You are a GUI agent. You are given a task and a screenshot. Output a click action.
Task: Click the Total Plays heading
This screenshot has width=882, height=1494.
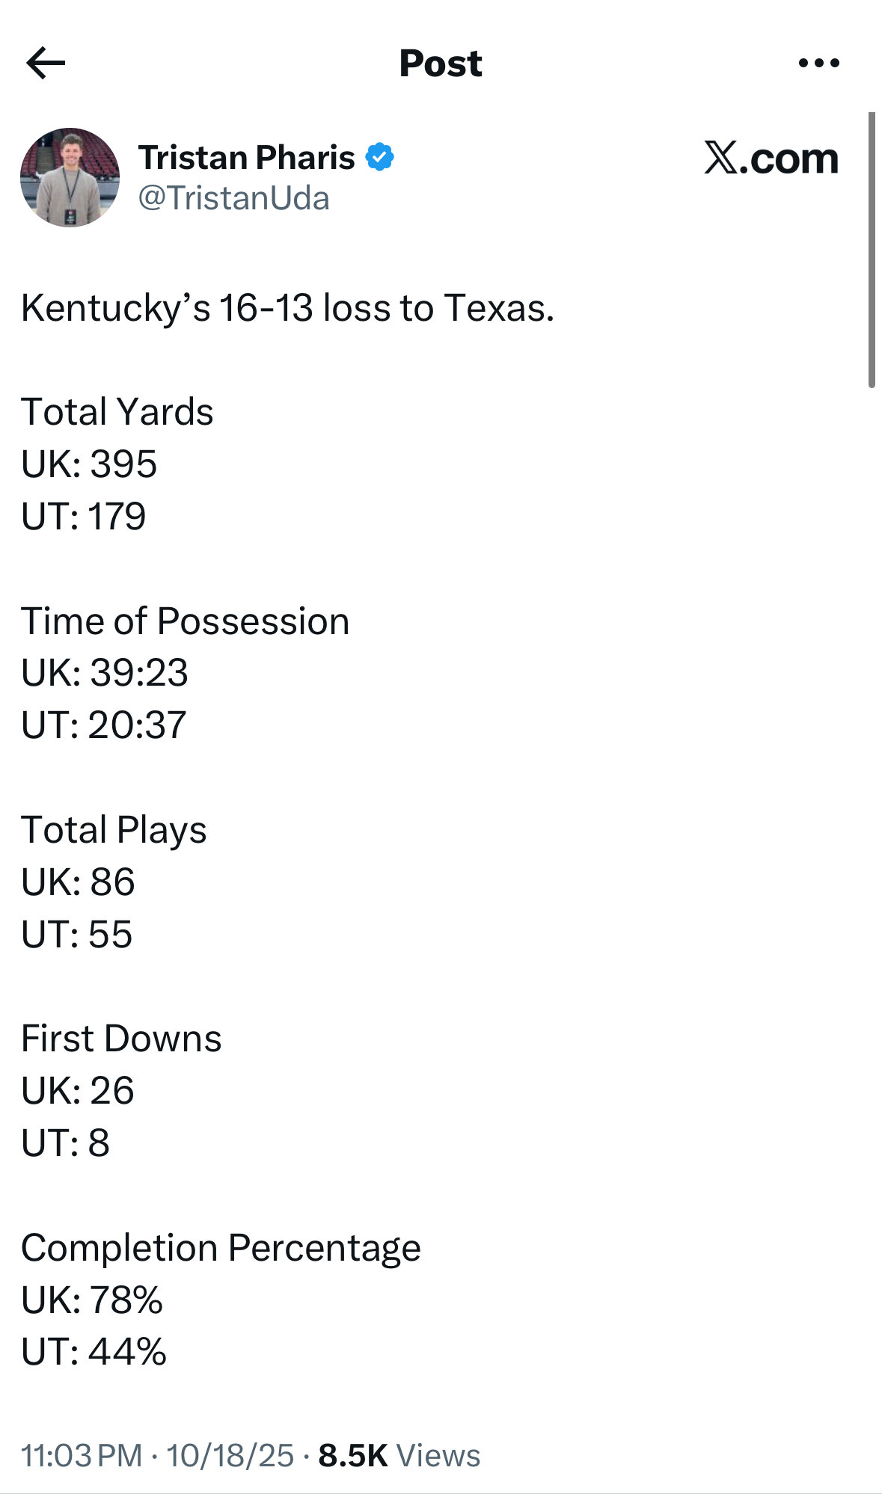click(x=114, y=829)
